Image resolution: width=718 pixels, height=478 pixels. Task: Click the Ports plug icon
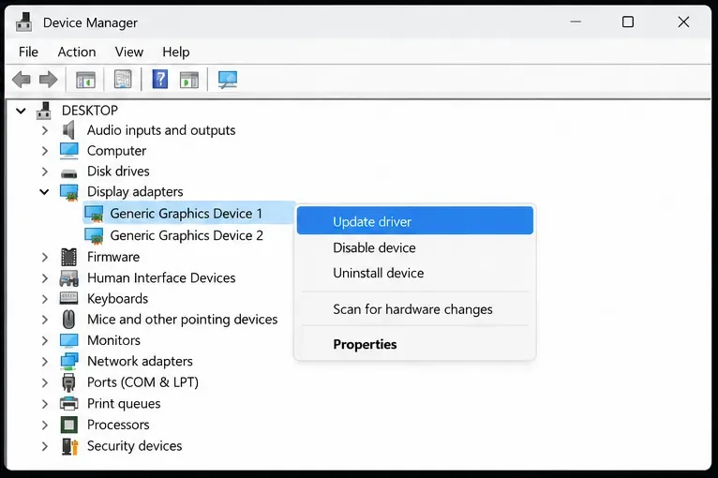[68, 382]
